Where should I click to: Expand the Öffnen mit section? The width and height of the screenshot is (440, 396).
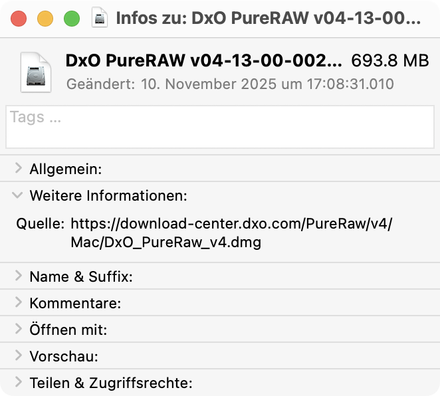point(18,330)
